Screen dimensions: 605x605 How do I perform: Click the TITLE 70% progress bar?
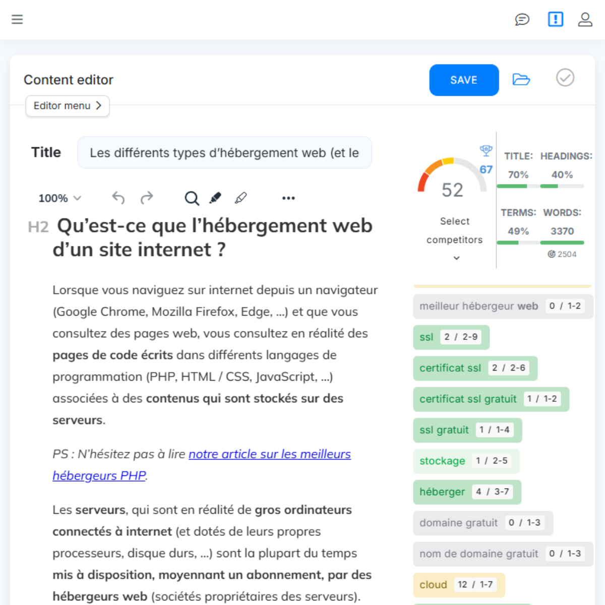tap(518, 186)
